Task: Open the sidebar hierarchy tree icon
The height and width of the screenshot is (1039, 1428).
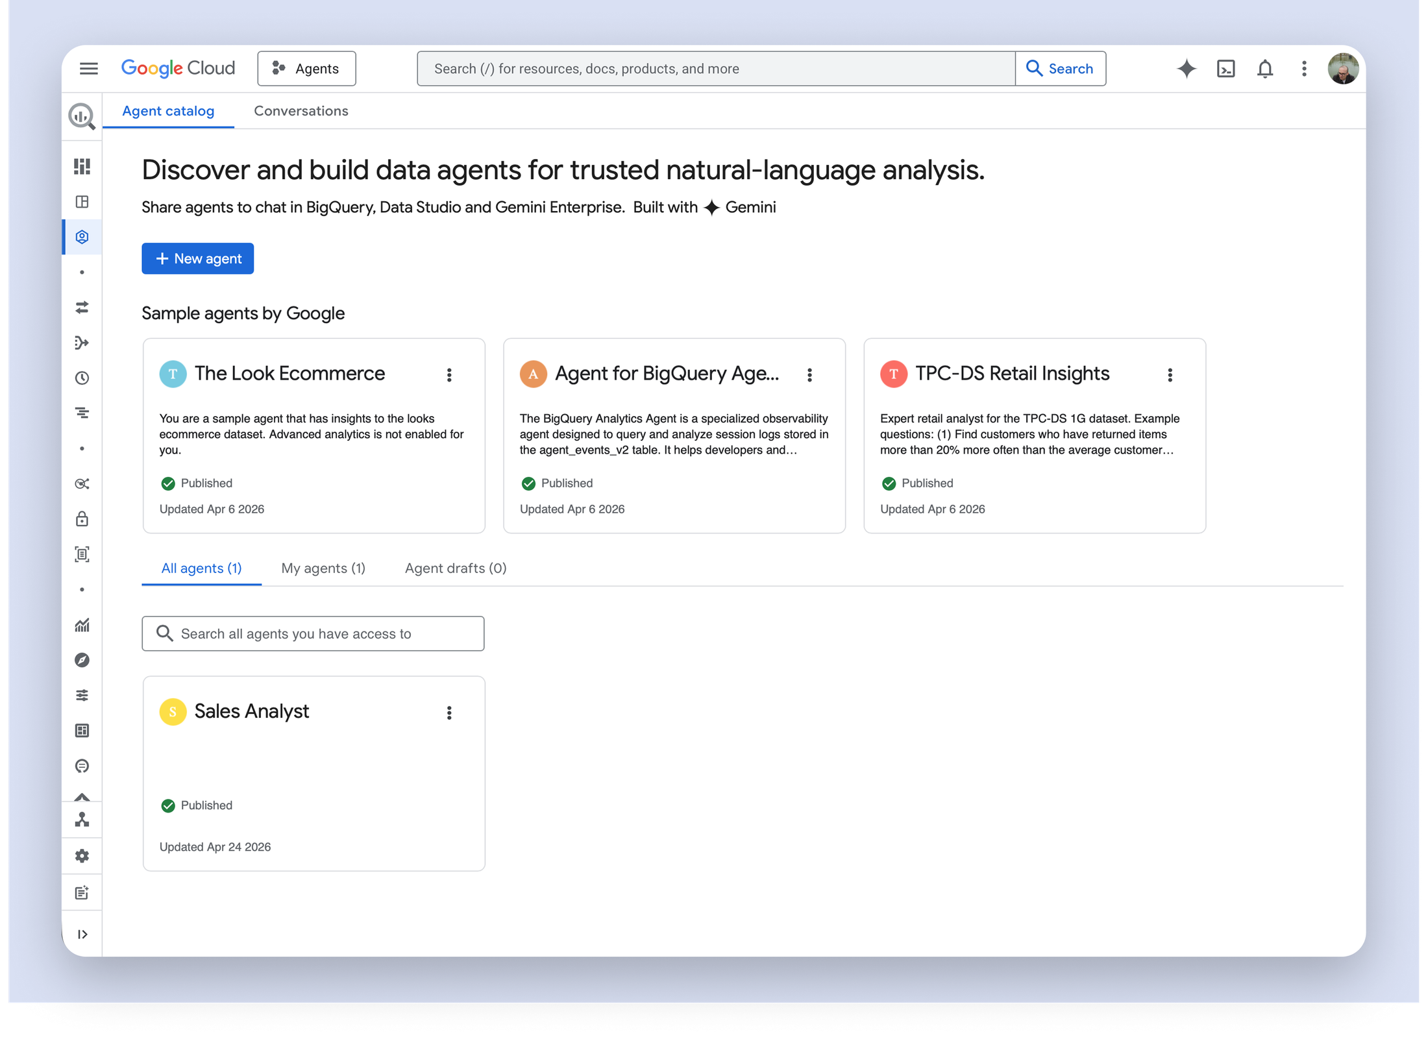Action: point(82,820)
